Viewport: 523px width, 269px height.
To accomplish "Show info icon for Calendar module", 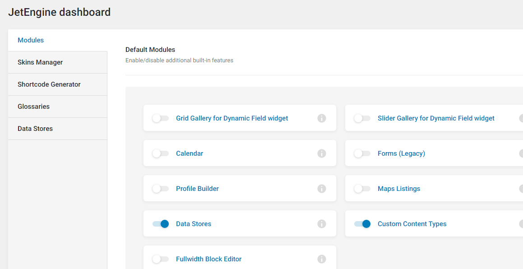I will [x=322, y=153].
